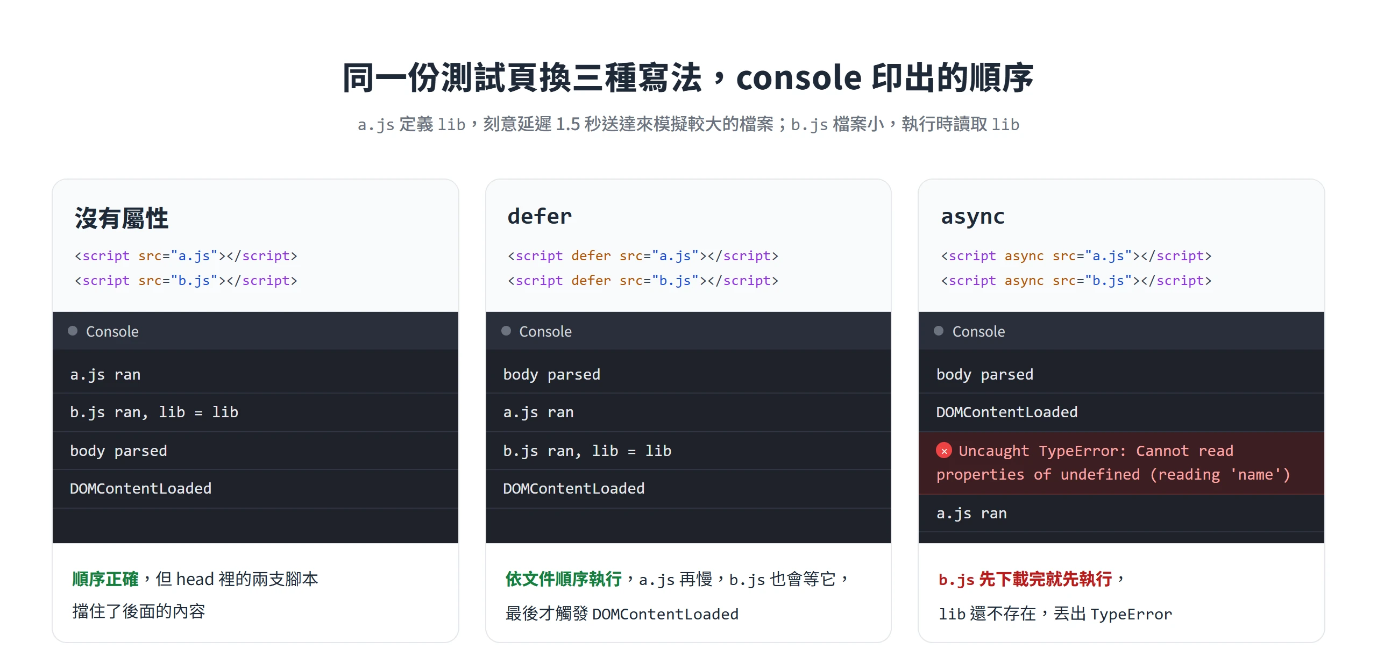The width and height of the screenshot is (1377, 656).
Task: Click the script async src="b.js" line
Action: [1076, 281]
